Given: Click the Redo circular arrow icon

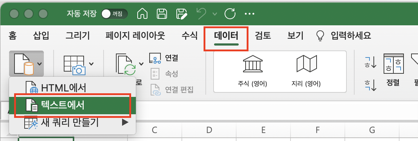Looking at the screenshot, I should pyautogui.click(x=230, y=14).
